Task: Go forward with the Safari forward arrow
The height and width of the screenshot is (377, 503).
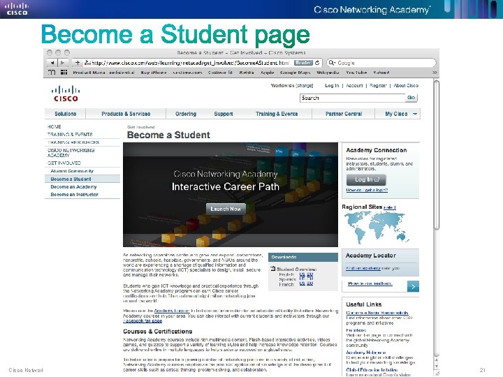Action: point(63,63)
